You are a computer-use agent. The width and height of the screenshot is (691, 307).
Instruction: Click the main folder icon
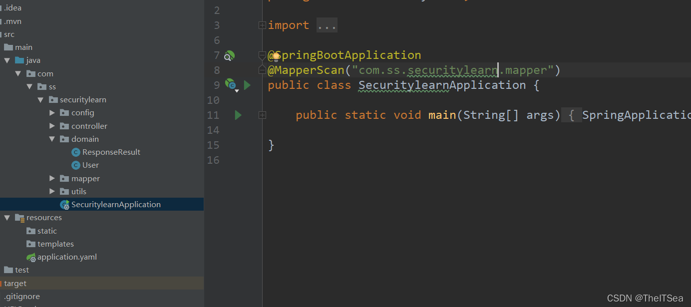8,47
